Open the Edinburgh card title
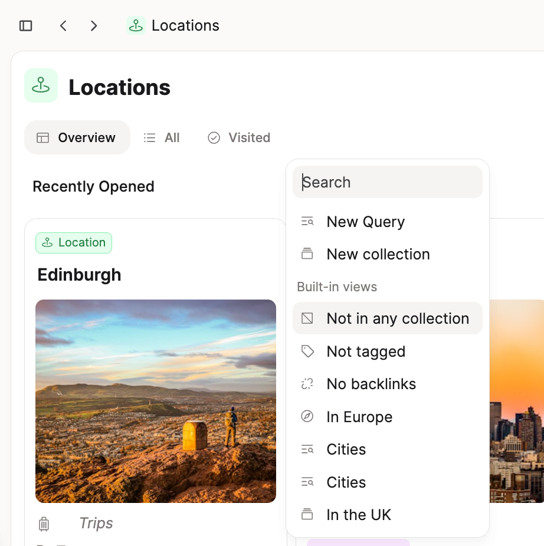Image resolution: width=544 pixels, height=546 pixels. click(x=80, y=275)
